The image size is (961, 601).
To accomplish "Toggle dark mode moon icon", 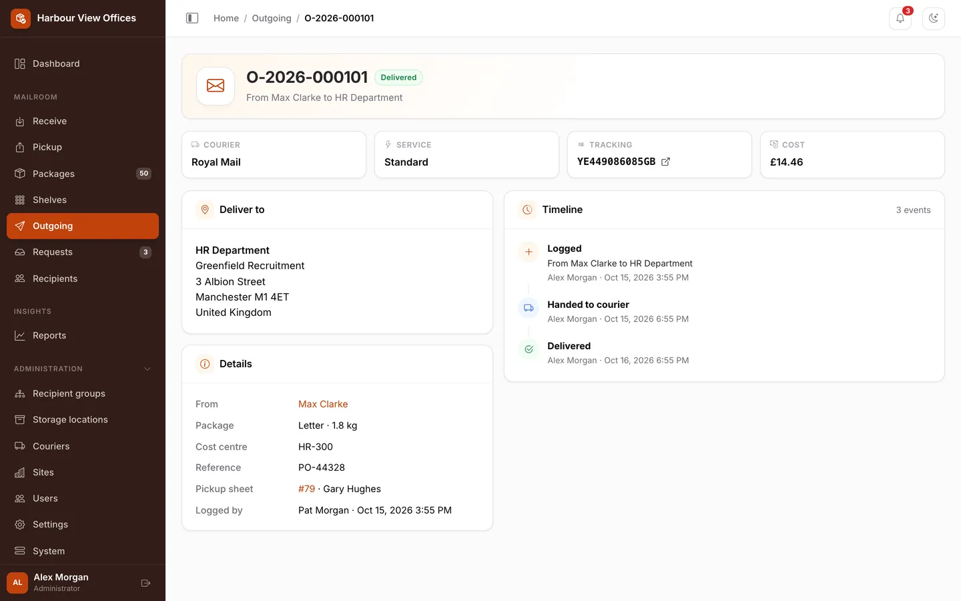I will click(x=934, y=18).
